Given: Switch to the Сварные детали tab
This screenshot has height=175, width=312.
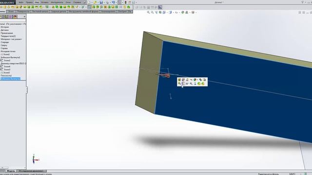Looking at the screenshot, I should tap(58, 12).
